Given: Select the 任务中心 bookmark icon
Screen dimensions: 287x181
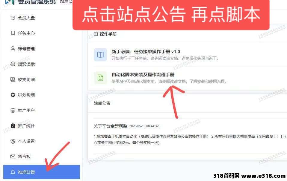Looking at the screenshot, I should tap(13, 33).
